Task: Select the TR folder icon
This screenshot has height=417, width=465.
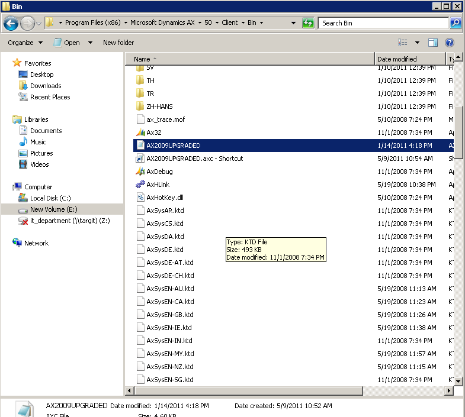Action: [x=140, y=93]
